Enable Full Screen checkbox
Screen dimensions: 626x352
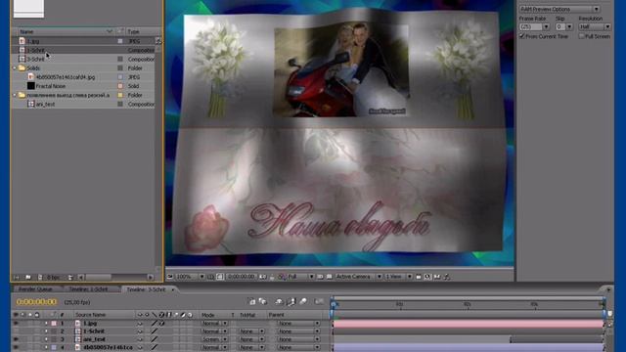pyautogui.click(x=581, y=36)
